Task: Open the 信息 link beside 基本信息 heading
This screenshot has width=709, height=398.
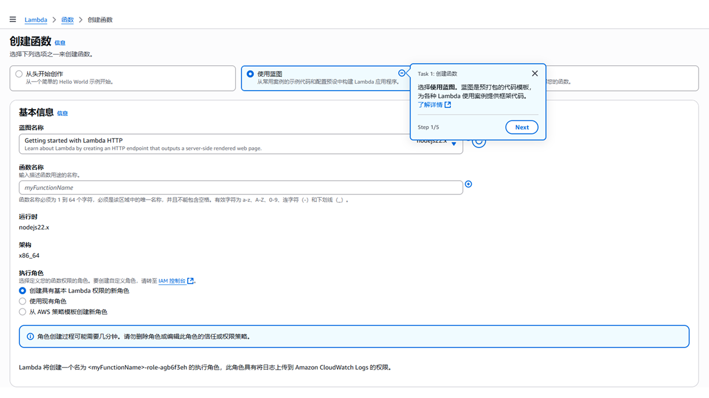Action: coord(62,114)
